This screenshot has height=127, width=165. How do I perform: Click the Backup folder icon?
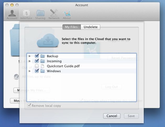point(42,56)
